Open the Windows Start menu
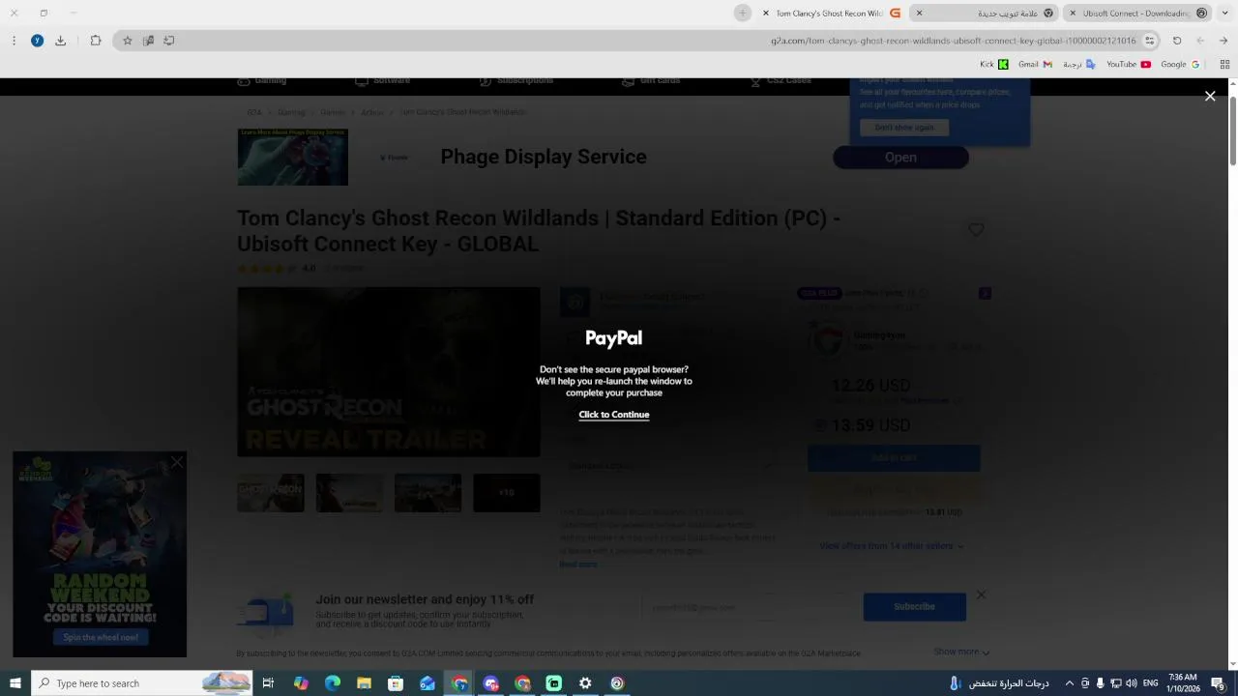 click(15, 683)
